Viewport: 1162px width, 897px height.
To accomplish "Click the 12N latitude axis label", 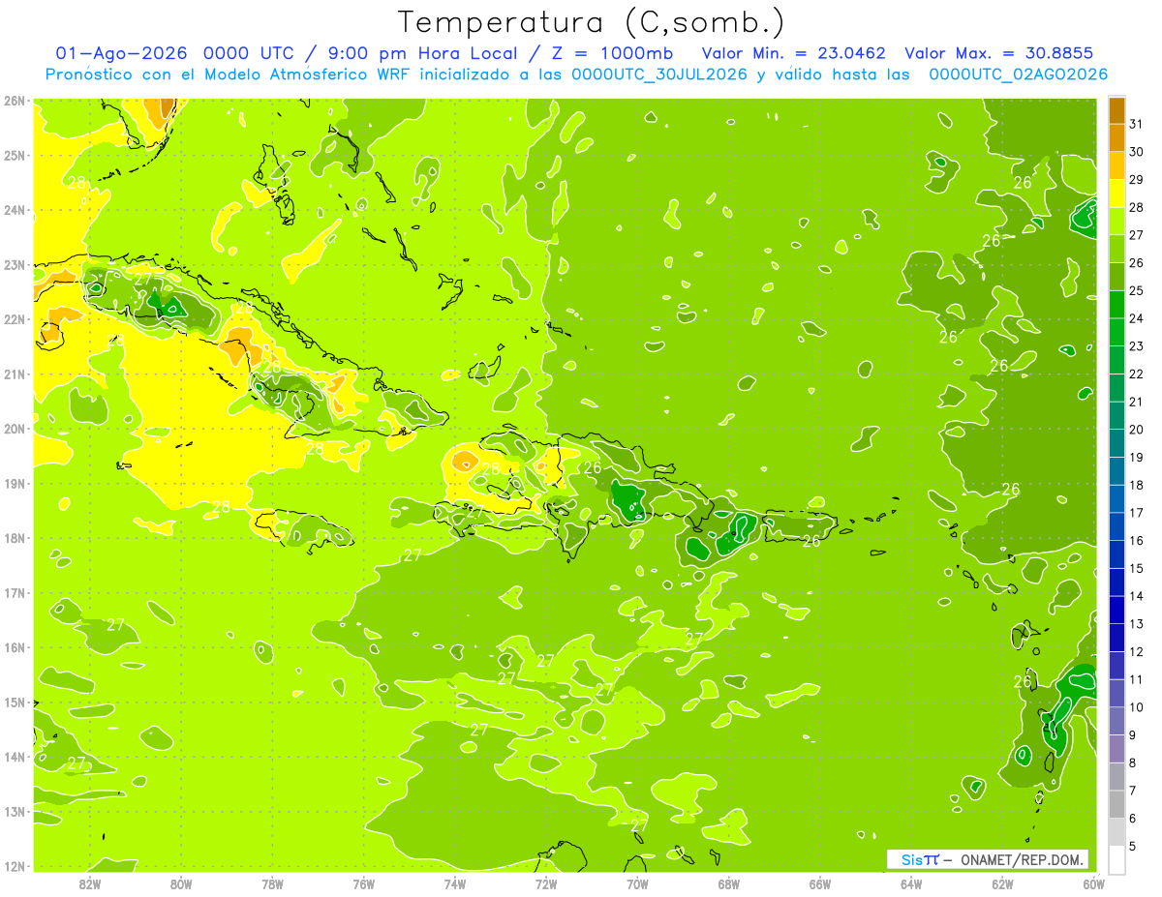I will (15, 866).
